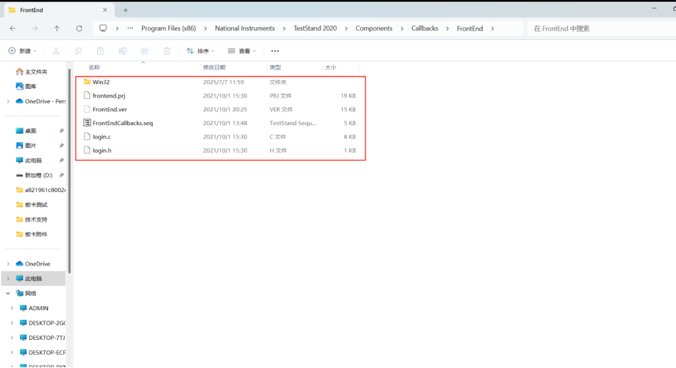Jump to National Instruments in address bar
The height and width of the screenshot is (368, 676).
[245, 28]
